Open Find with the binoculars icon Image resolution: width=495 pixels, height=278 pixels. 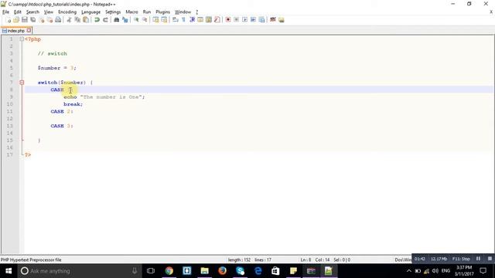(117, 20)
